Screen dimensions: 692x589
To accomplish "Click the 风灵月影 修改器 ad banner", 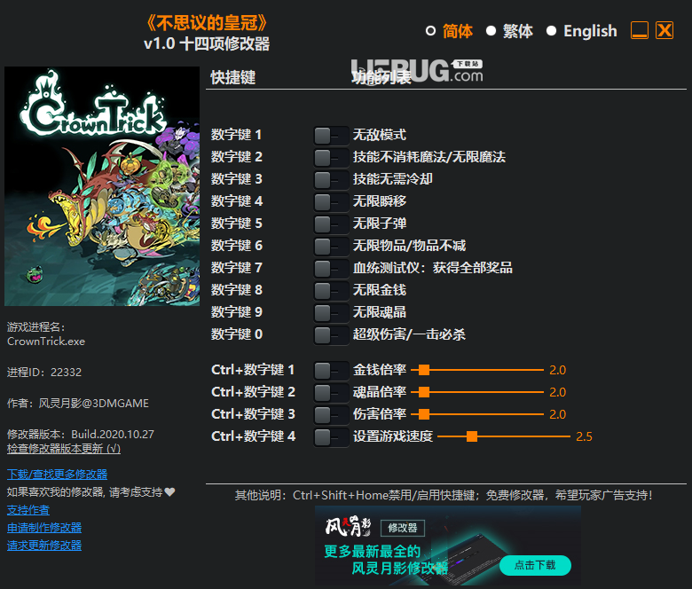I will tap(447, 546).
